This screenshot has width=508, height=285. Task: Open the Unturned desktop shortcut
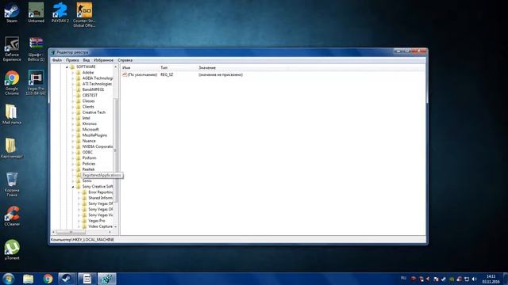36,13
